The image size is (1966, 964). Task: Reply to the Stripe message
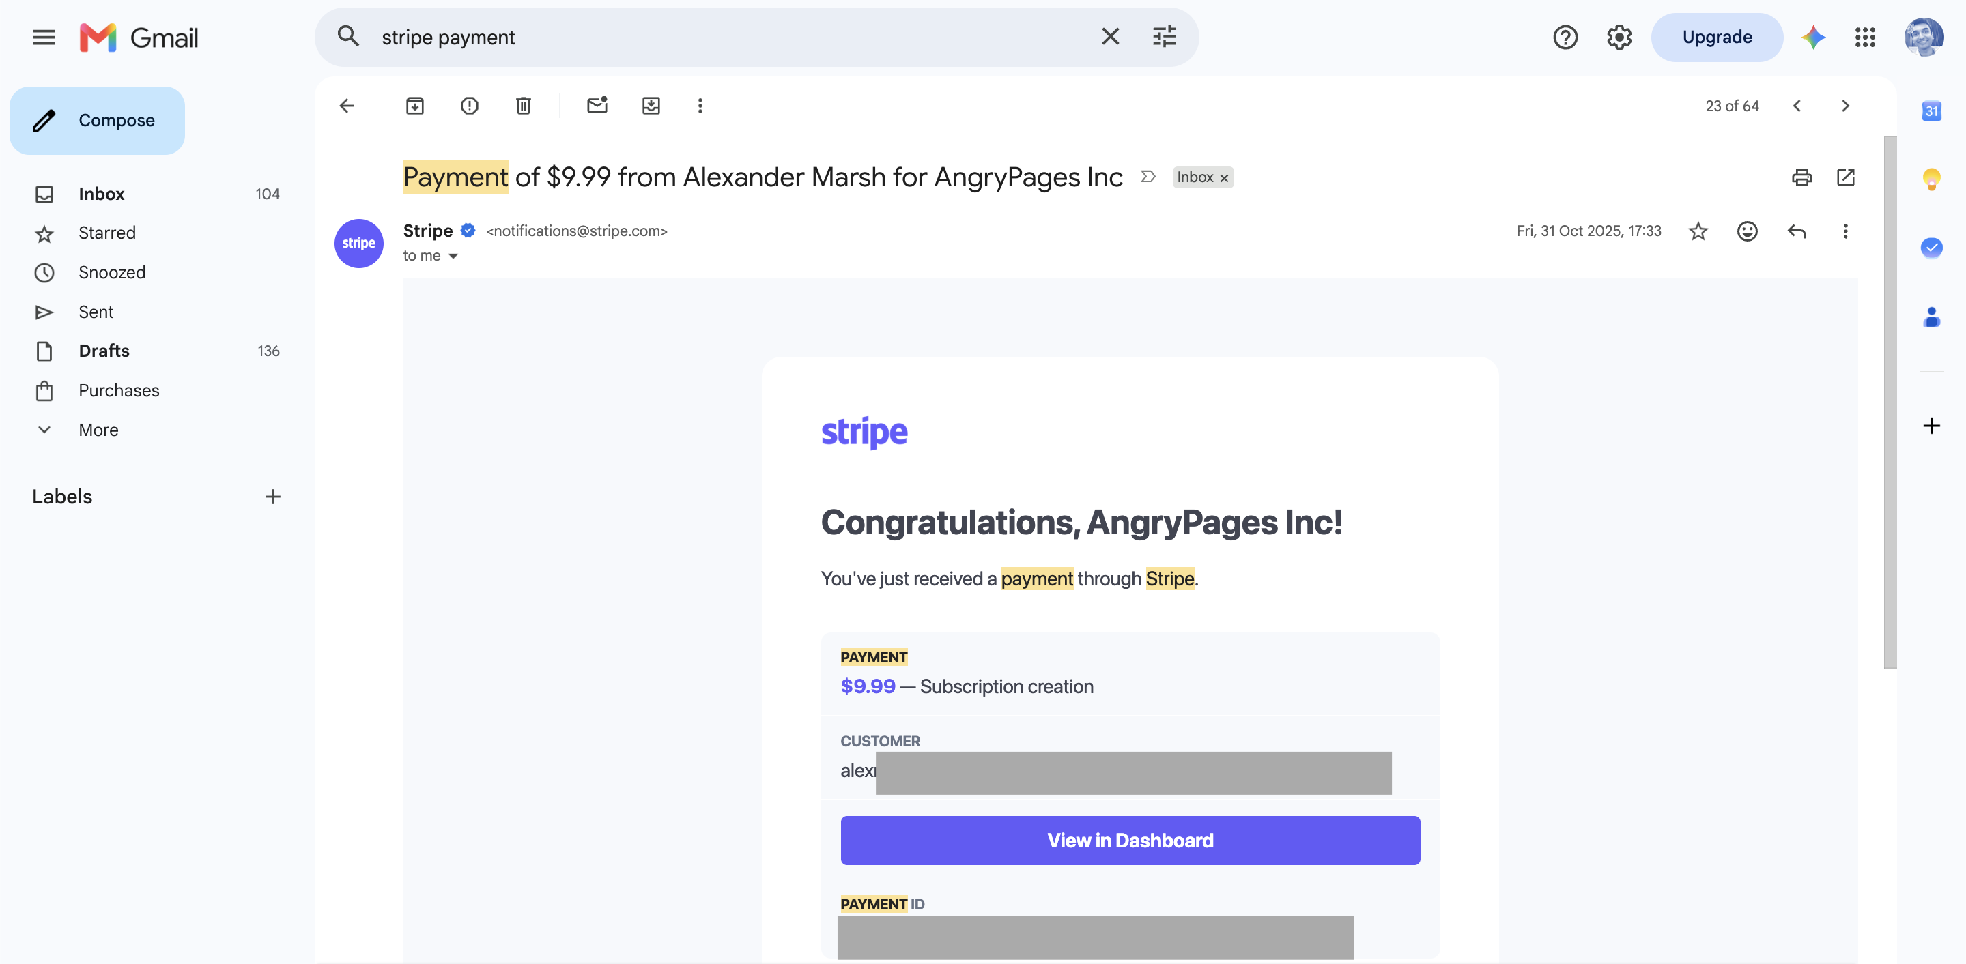pyautogui.click(x=1797, y=231)
